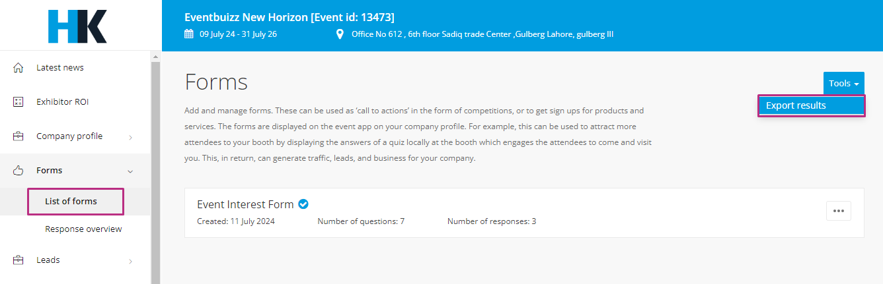Click the calendar icon beside event dates
Screen dimensions: 883x284
189,34
